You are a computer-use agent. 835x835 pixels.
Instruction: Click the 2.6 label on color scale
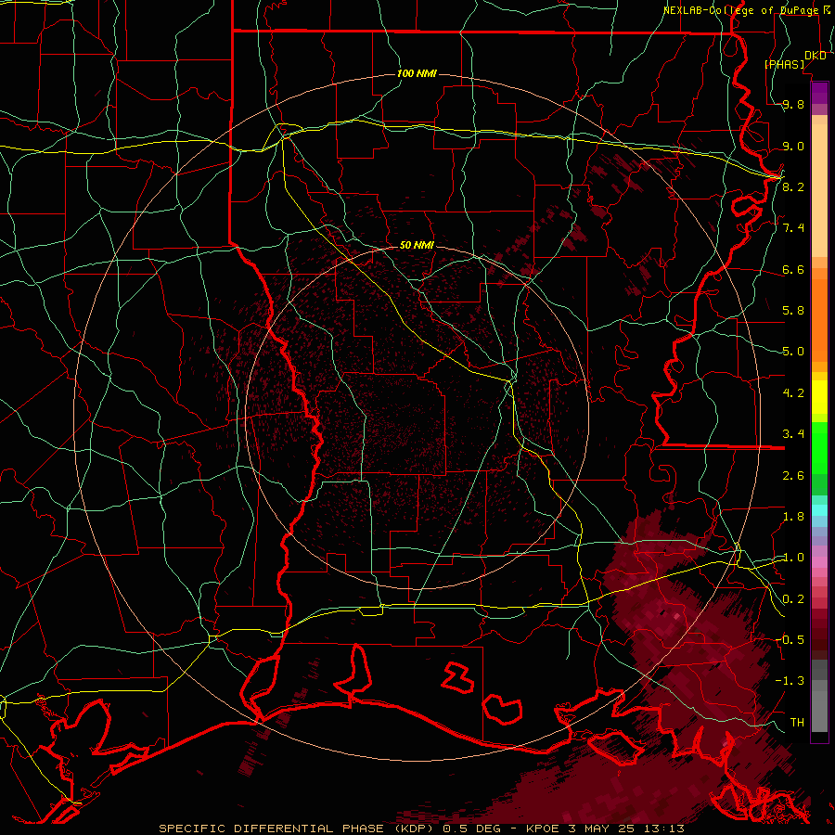click(x=793, y=476)
